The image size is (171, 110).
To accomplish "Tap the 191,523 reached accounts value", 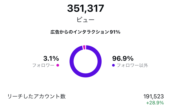I will [x=154, y=96].
